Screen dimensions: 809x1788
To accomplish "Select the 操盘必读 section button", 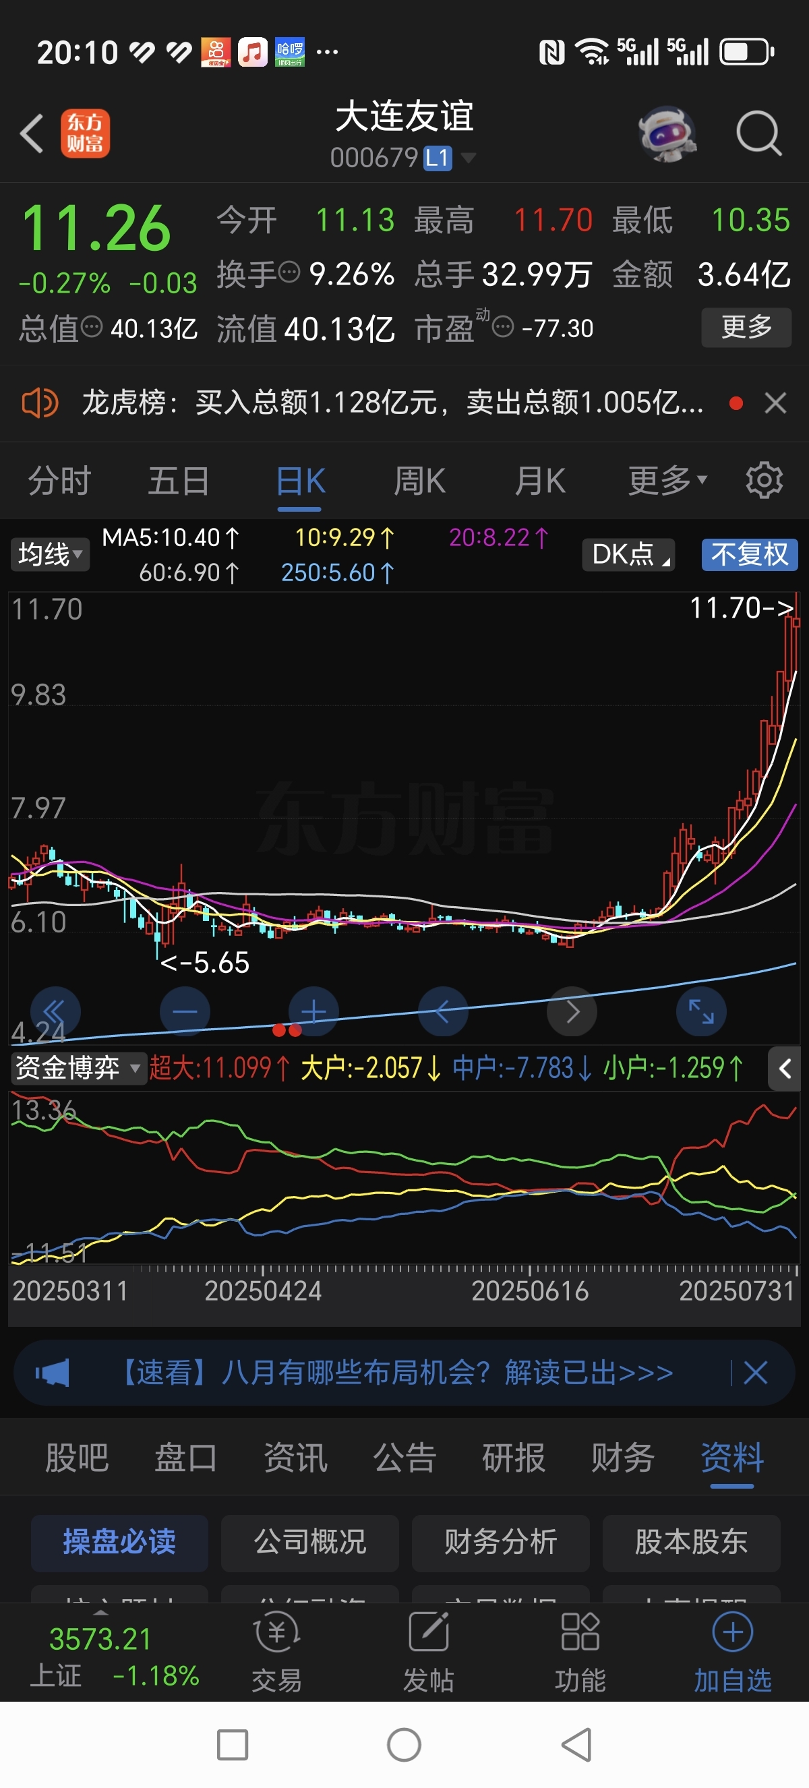I will pyautogui.click(x=119, y=1543).
